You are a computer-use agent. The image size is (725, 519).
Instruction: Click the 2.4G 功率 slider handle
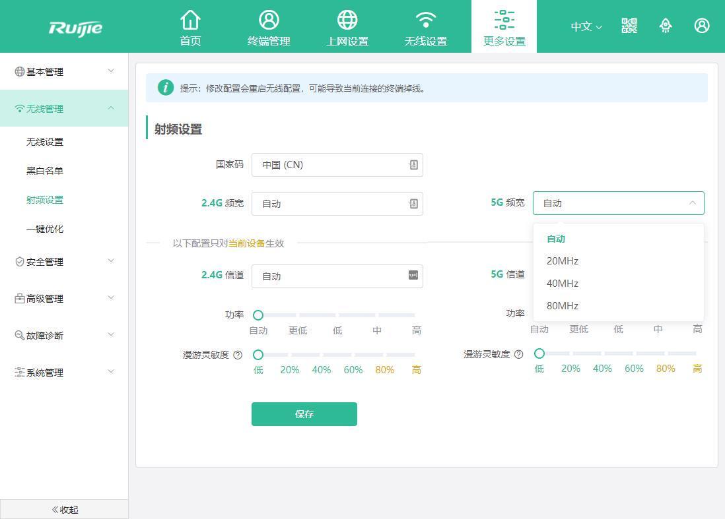tap(258, 315)
